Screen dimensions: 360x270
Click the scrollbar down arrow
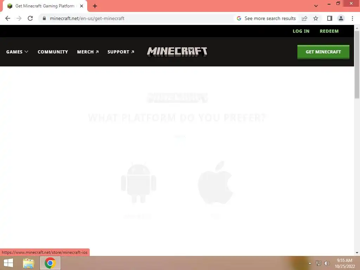click(357, 252)
